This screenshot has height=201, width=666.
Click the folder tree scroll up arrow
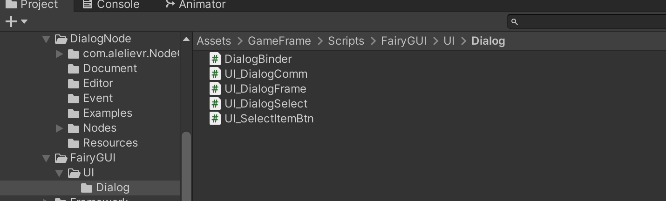(x=186, y=40)
